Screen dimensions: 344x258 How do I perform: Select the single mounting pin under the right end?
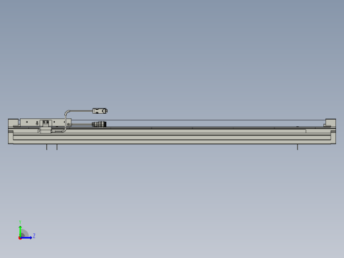pos(297,147)
